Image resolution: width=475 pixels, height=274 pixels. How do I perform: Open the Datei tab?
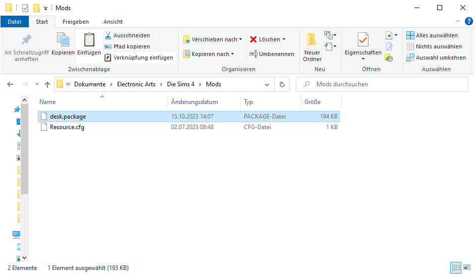point(15,22)
